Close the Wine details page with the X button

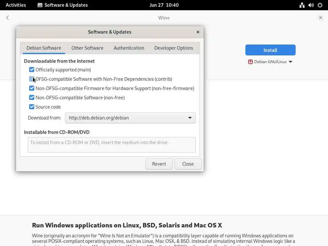coord(320,18)
